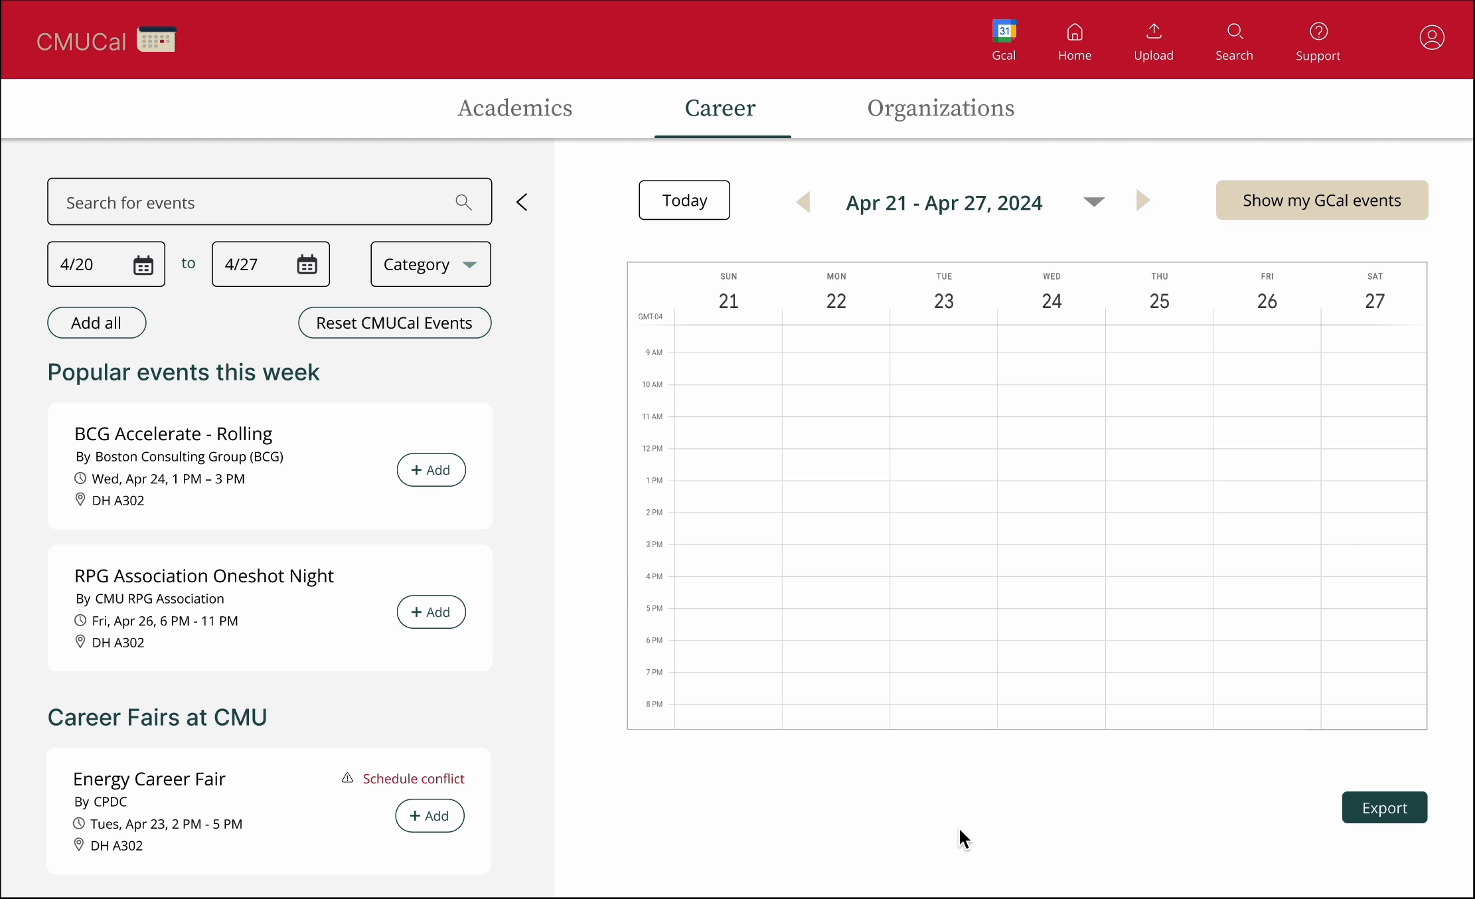The height and width of the screenshot is (899, 1475).
Task: Click By Boston Consulting Group (BCG) text
Action: pyautogui.click(x=179, y=457)
